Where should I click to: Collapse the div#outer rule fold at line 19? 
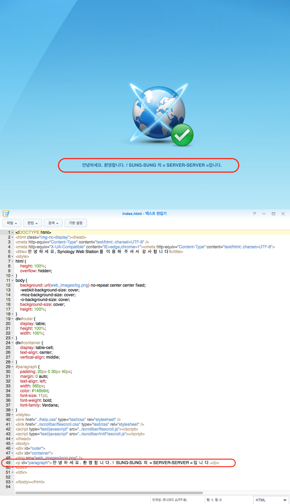(x=13, y=319)
